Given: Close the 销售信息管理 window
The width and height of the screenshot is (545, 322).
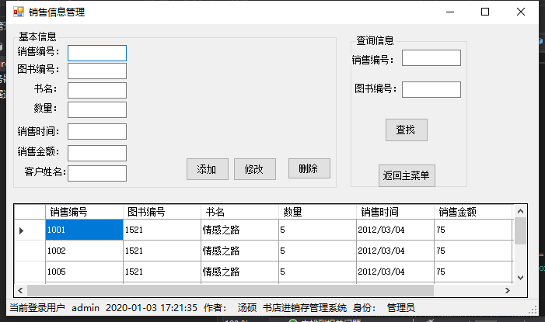Looking at the screenshot, I should tap(521, 12).
